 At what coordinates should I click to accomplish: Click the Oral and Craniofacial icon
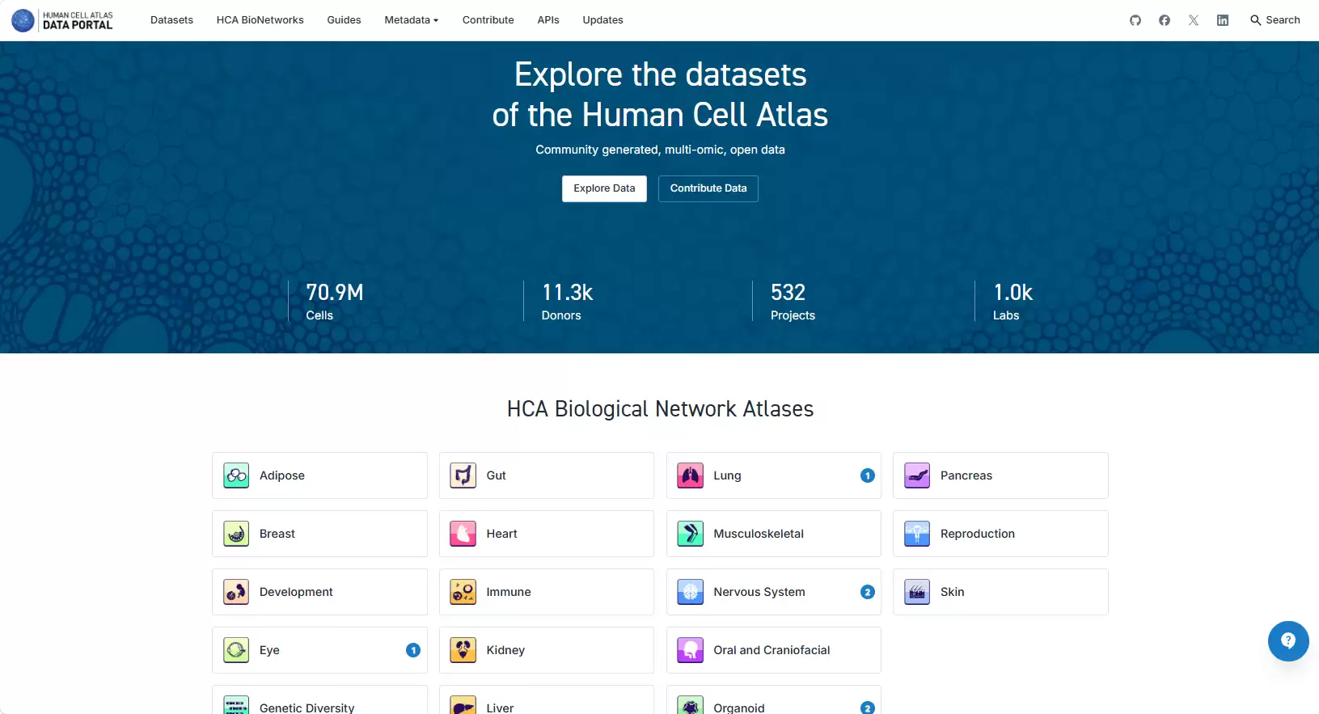pos(691,650)
